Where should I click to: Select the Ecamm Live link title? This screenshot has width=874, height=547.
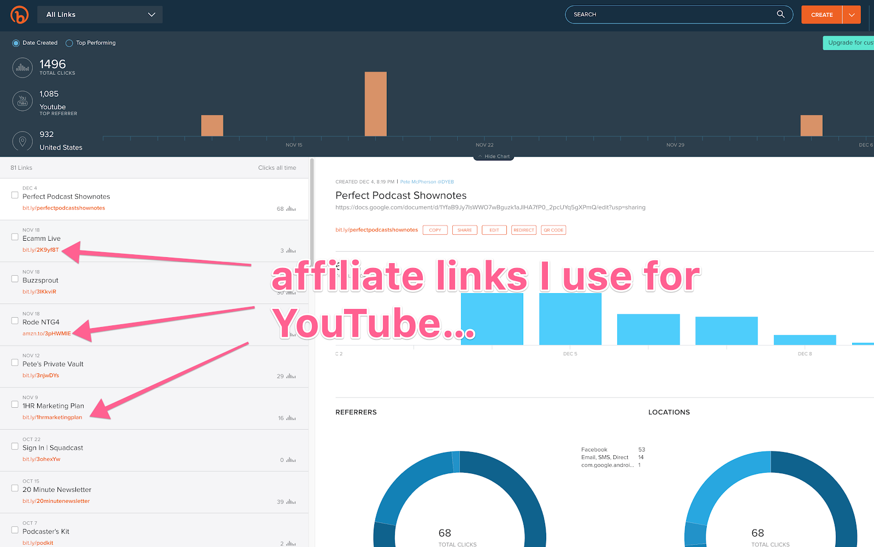42,239
